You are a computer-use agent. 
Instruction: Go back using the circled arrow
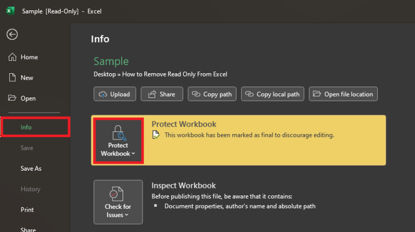coord(12,34)
